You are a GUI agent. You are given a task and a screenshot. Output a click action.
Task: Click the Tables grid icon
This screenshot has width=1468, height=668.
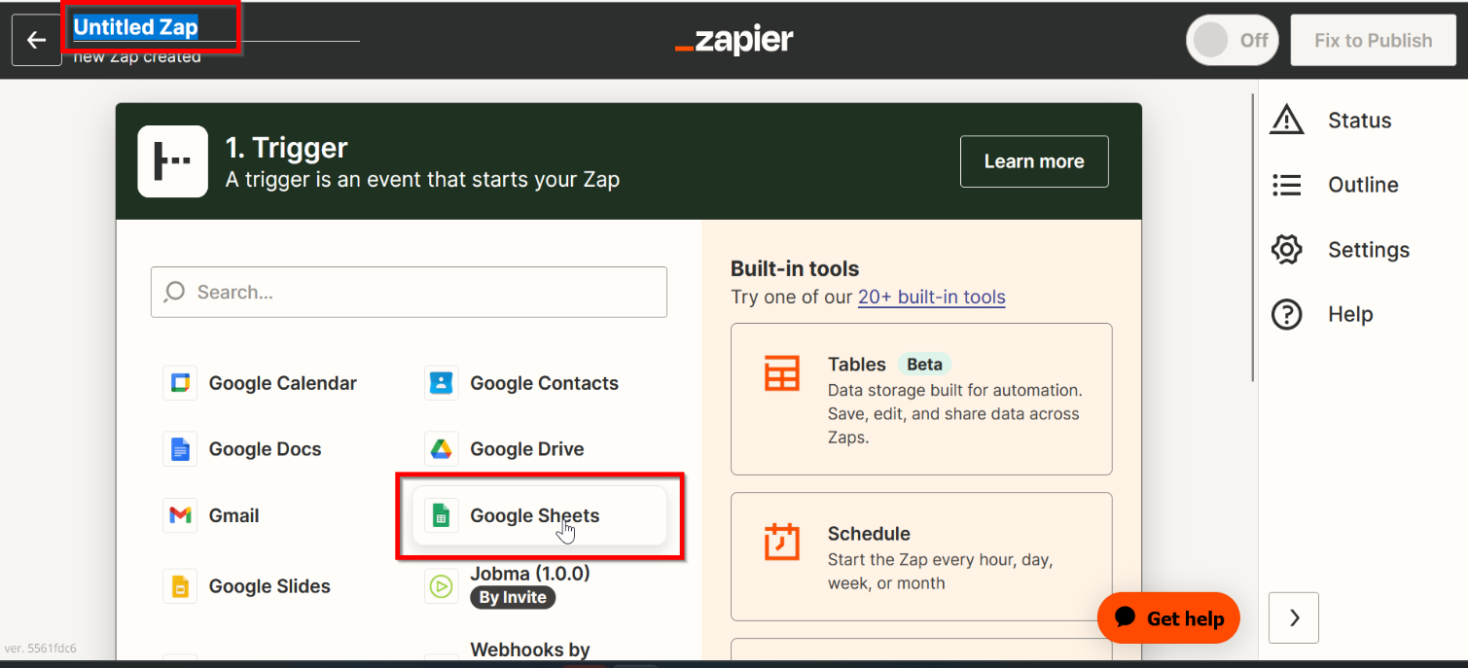pos(781,372)
